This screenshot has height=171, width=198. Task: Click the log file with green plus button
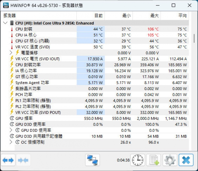tap(154, 160)
